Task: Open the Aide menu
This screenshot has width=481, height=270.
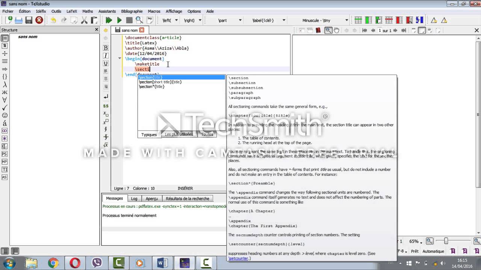Action: tap(210, 11)
